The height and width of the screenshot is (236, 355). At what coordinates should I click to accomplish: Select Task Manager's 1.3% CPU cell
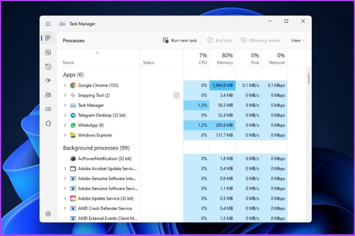(196, 105)
